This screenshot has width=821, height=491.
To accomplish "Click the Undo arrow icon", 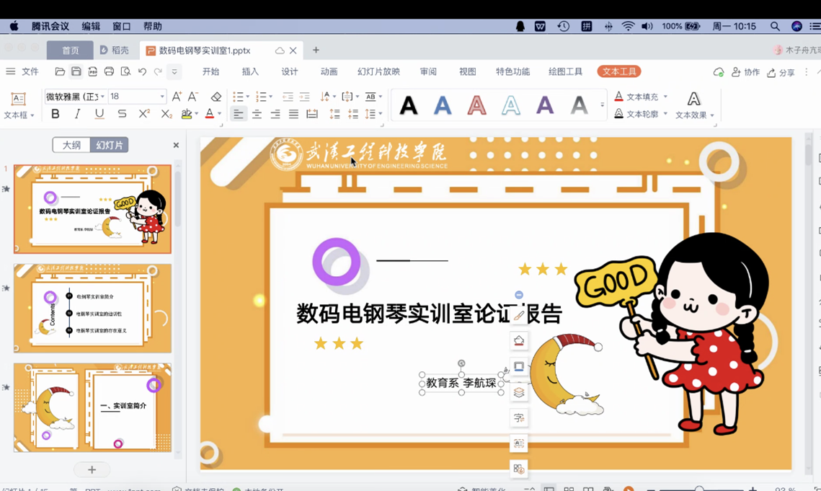I will coord(142,72).
